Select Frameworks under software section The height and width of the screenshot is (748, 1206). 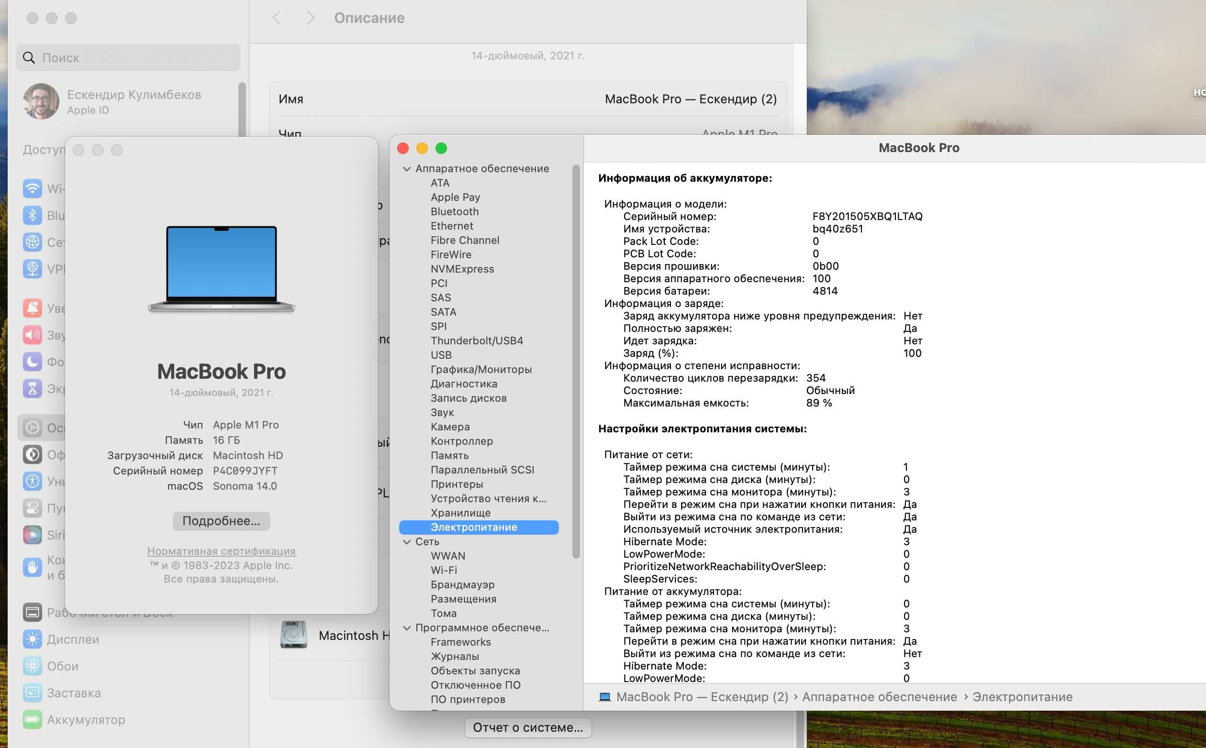click(x=461, y=642)
